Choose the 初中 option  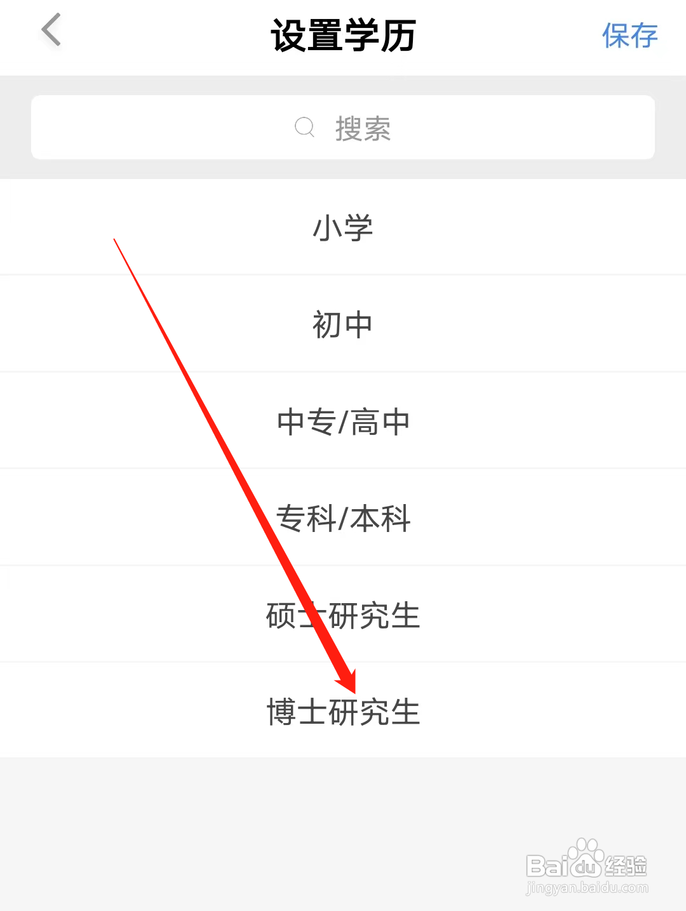[343, 324]
